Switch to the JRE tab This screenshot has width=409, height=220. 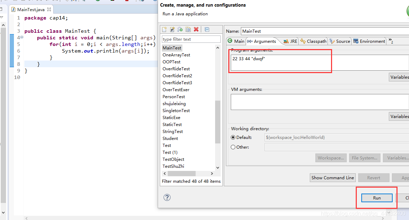(x=290, y=41)
